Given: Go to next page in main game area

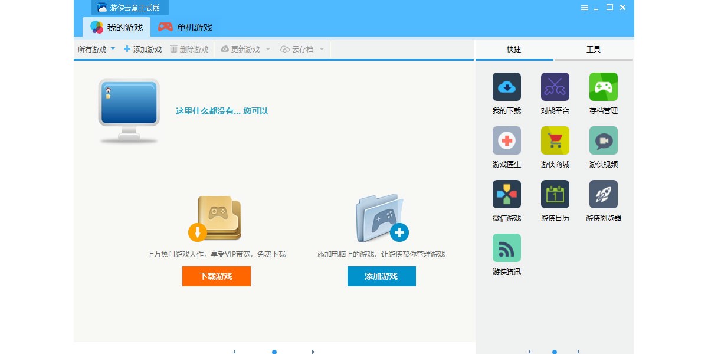Looking at the screenshot, I should coord(313,352).
